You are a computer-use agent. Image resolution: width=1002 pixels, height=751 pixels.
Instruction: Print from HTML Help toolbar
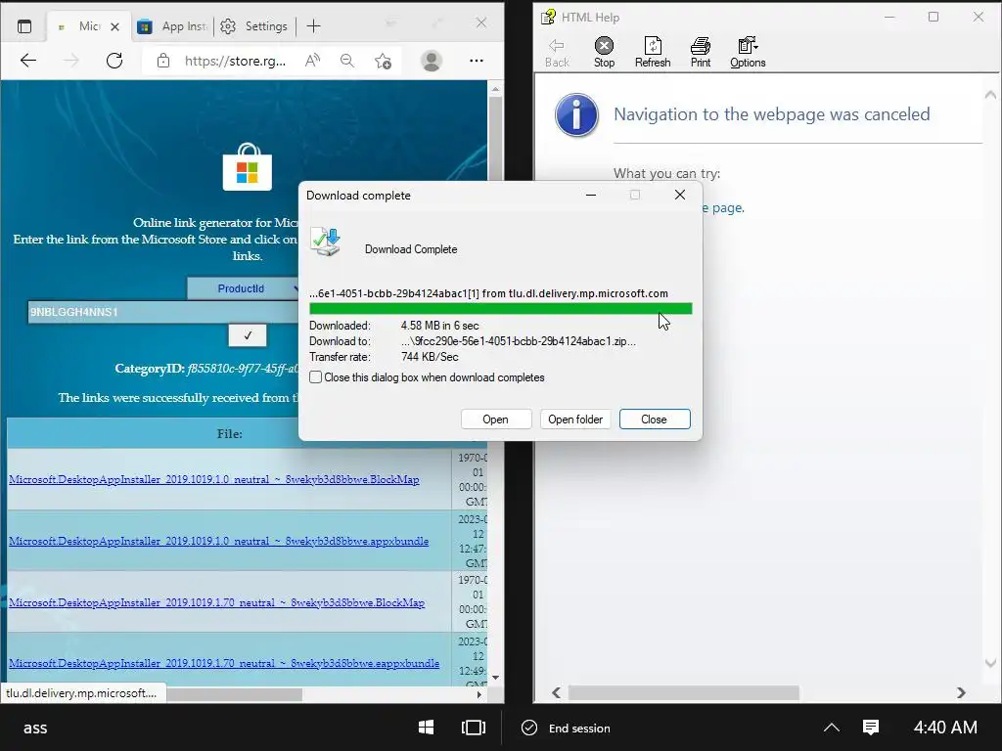coord(701,52)
